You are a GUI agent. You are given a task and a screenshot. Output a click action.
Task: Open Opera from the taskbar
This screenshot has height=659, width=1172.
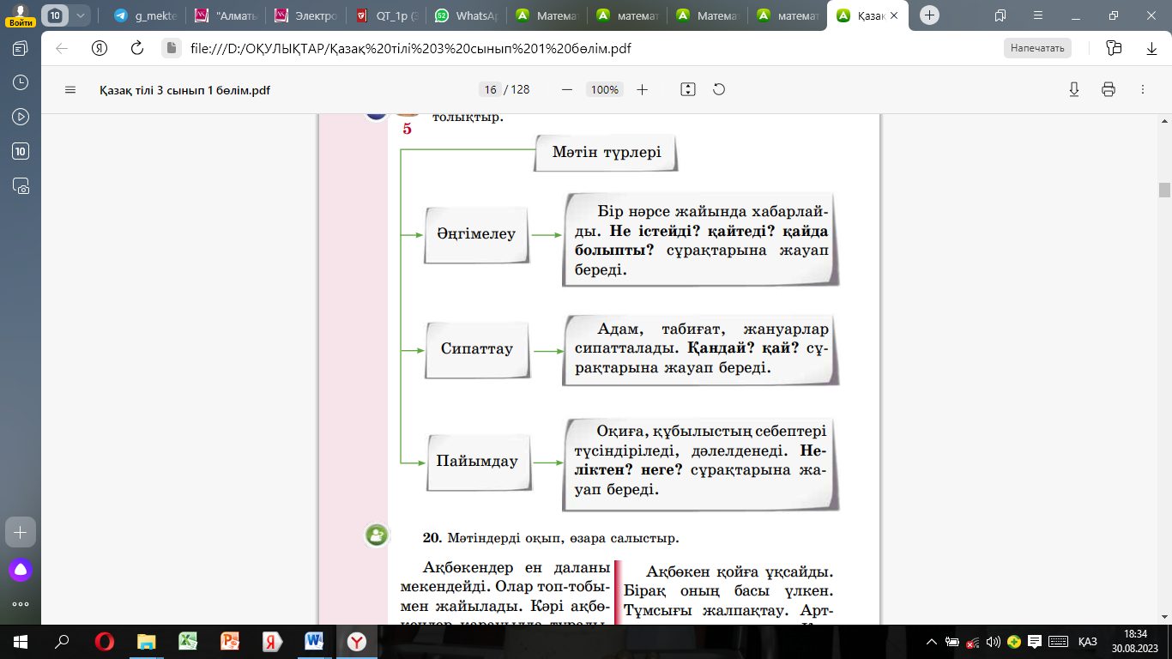pos(105,641)
